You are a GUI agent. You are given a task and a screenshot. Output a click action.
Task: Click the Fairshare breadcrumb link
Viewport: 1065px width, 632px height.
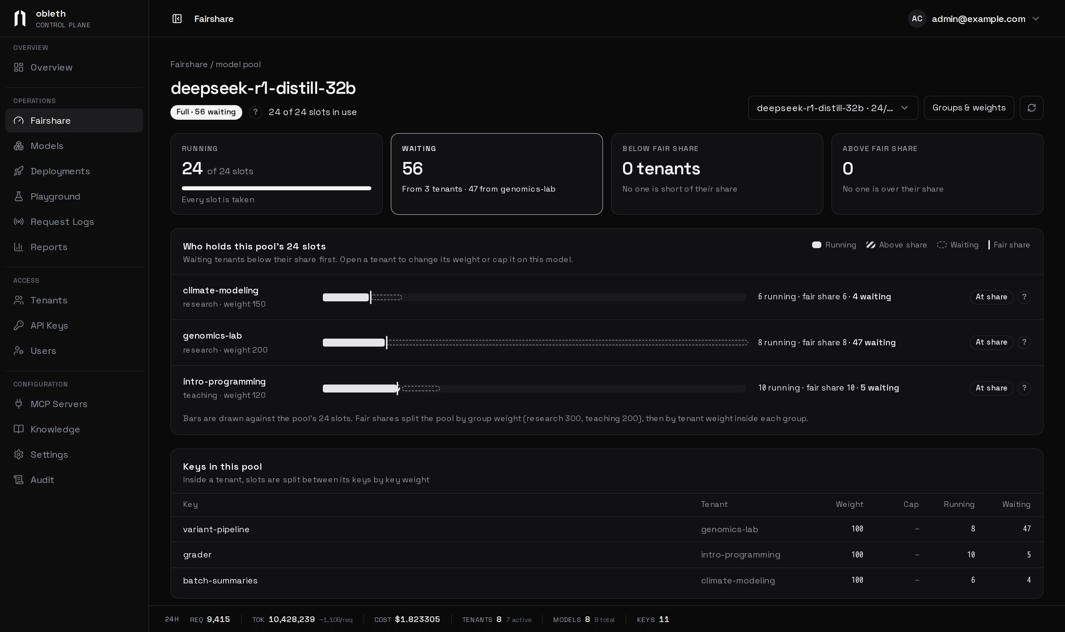[x=189, y=64]
